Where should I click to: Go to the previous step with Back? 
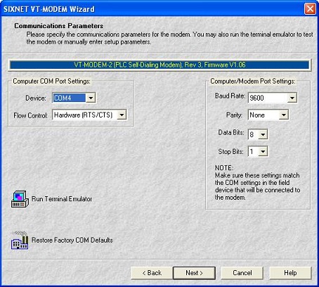pos(152,273)
